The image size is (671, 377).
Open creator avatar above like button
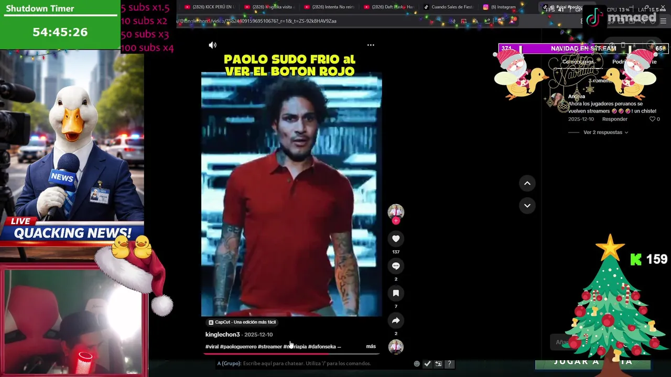click(396, 212)
